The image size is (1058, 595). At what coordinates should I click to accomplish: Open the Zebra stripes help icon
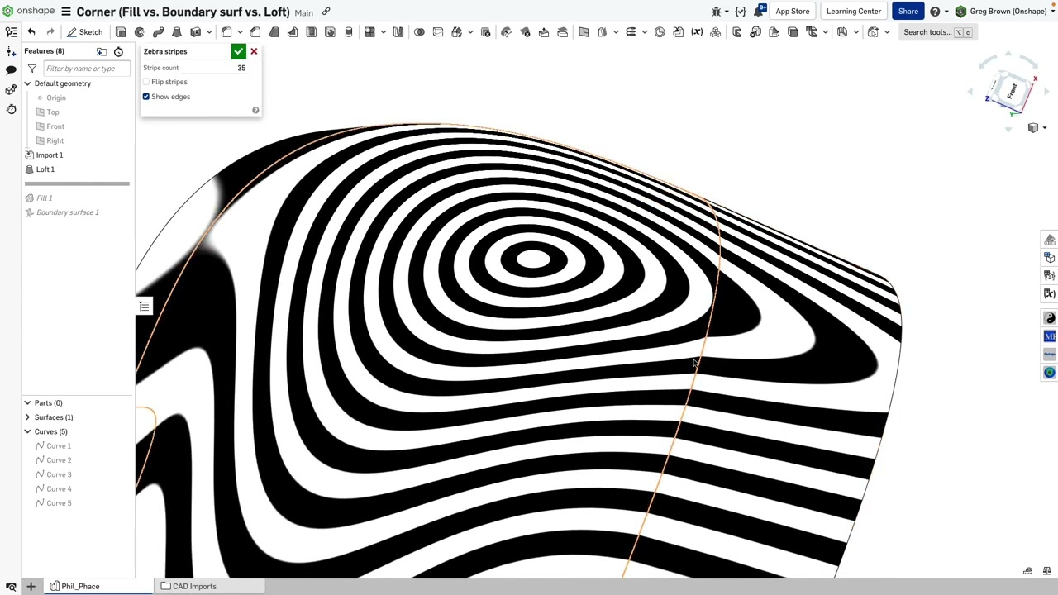pyautogui.click(x=255, y=110)
